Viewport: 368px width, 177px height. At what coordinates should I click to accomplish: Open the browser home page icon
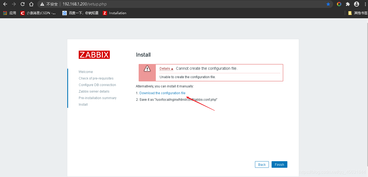coord(31,4)
